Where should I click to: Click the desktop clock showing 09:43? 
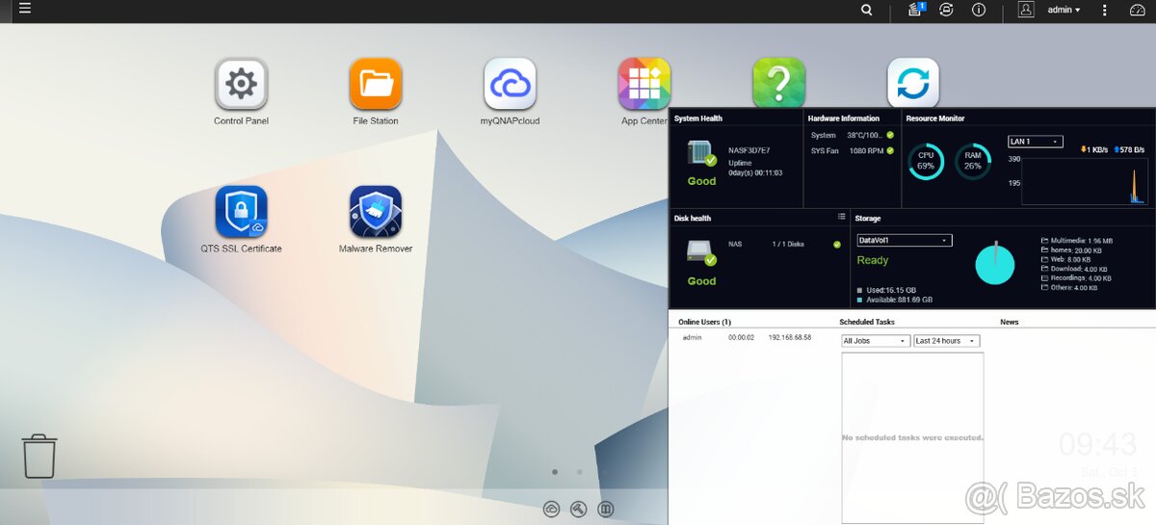[x=1098, y=444]
